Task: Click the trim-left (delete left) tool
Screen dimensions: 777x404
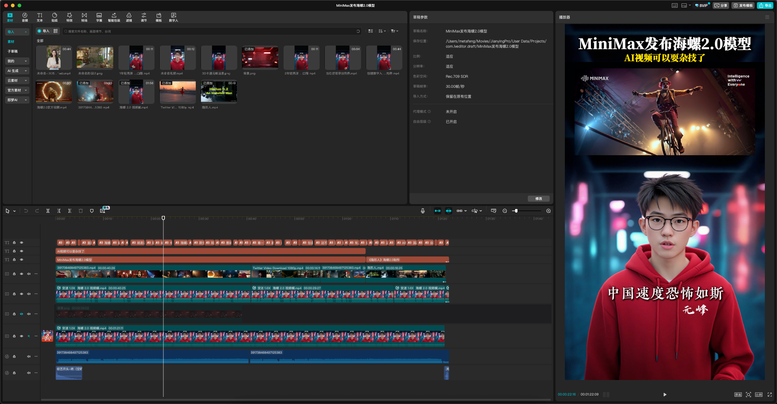Action: tap(59, 211)
